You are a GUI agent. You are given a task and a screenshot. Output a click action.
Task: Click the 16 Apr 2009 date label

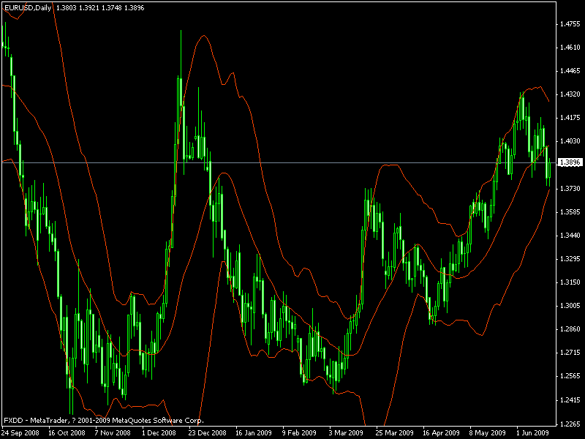pyautogui.click(x=441, y=433)
